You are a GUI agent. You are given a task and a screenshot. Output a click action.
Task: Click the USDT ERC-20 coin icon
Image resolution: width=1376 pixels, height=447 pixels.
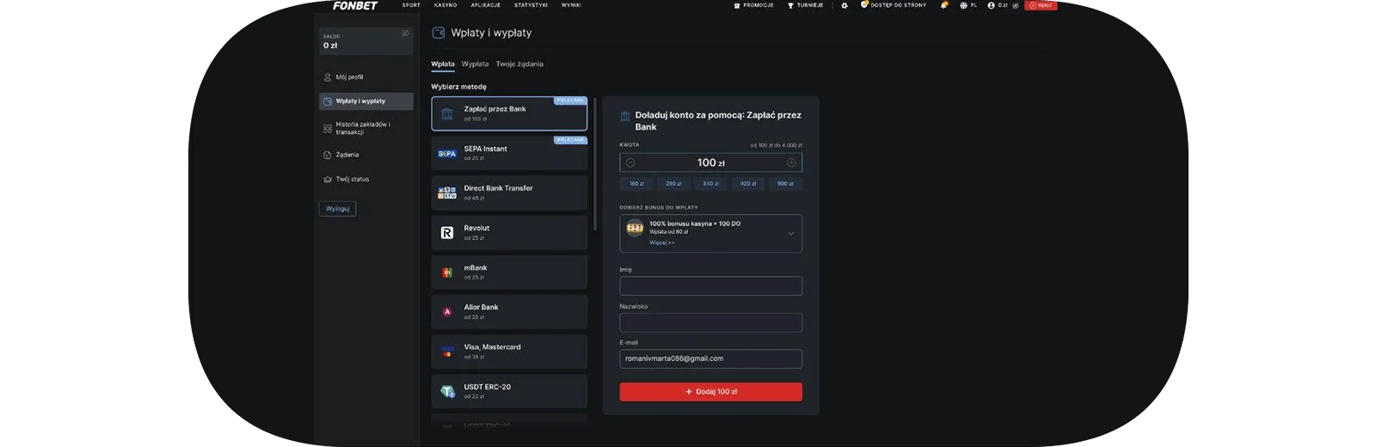447,391
